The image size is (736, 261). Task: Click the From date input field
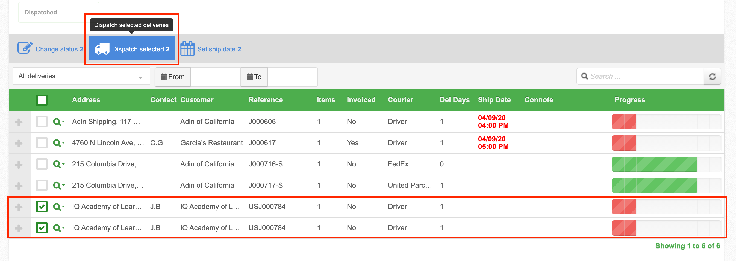tap(216, 77)
